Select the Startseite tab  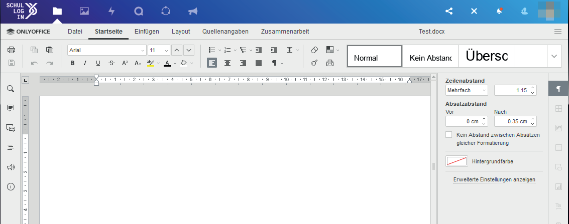coord(108,32)
